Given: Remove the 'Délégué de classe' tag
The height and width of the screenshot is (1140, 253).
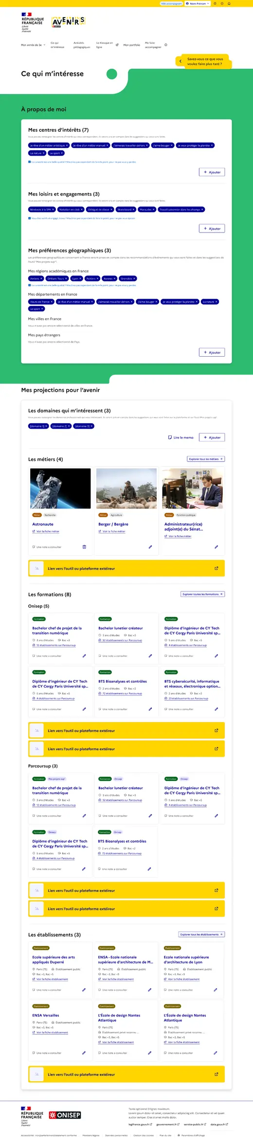Looking at the screenshot, I should 111,210.
